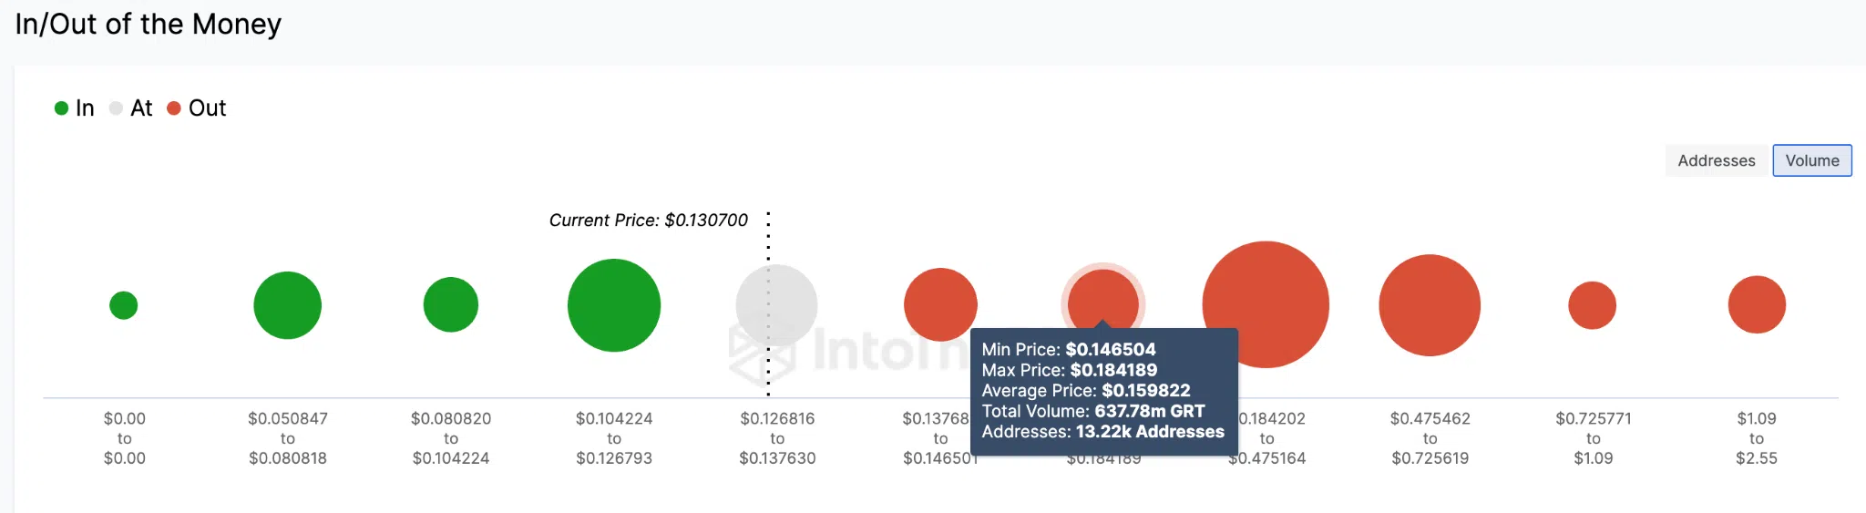Select the largest red $0.184202 bubble
The width and height of the screenshot is (1866, 513).
pos(1266,304)
